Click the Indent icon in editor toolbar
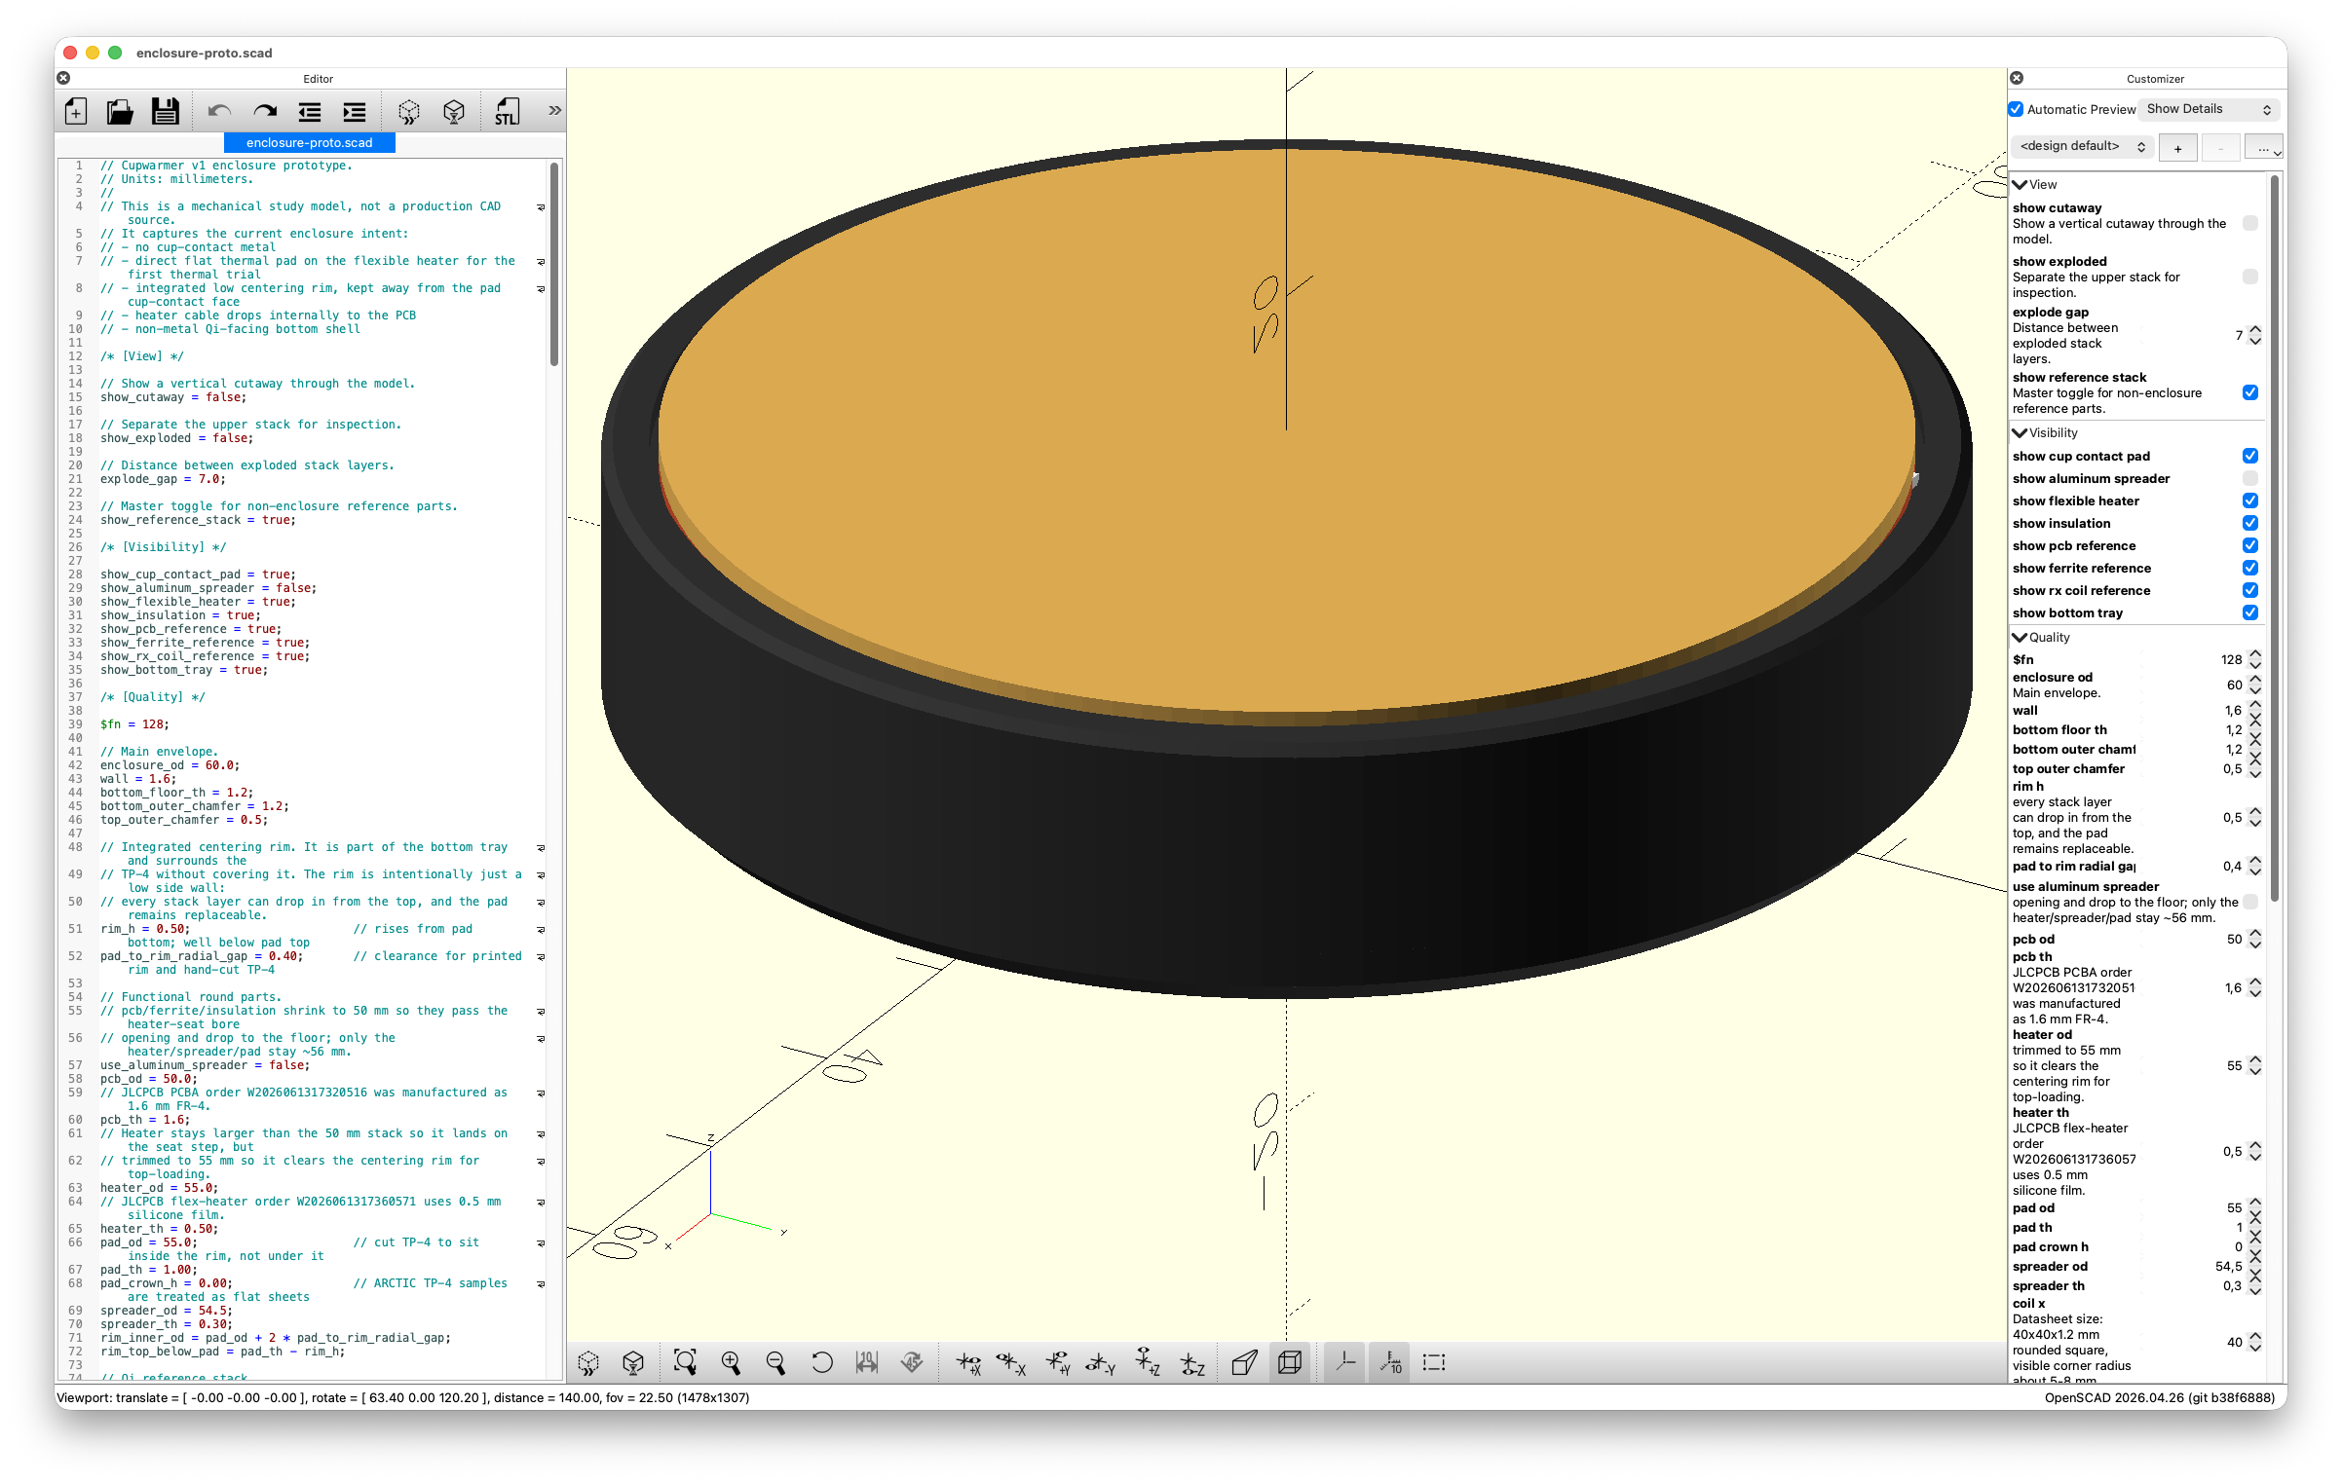The width and height of the screenshot is (2342, 1482). (x=355, y=112)
